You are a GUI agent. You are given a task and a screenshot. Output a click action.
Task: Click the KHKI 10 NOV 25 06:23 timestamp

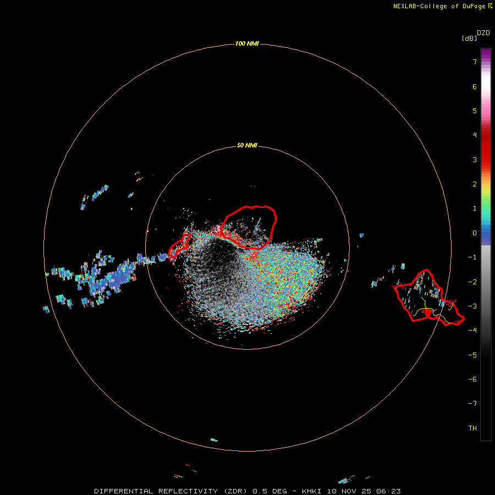pos(351,491)
